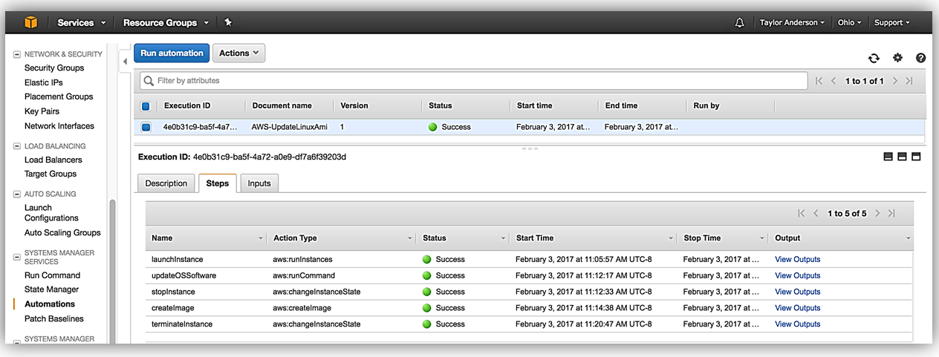Click the pin star icon in navbar
This screenshot has height=357, width=939.
(228, 22)
